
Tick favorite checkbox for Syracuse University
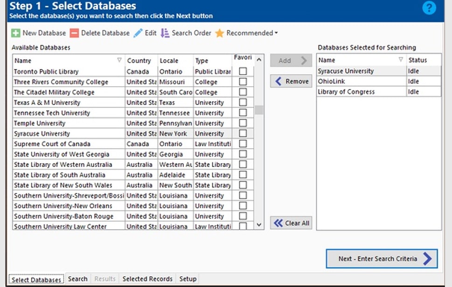click(243, 133)
